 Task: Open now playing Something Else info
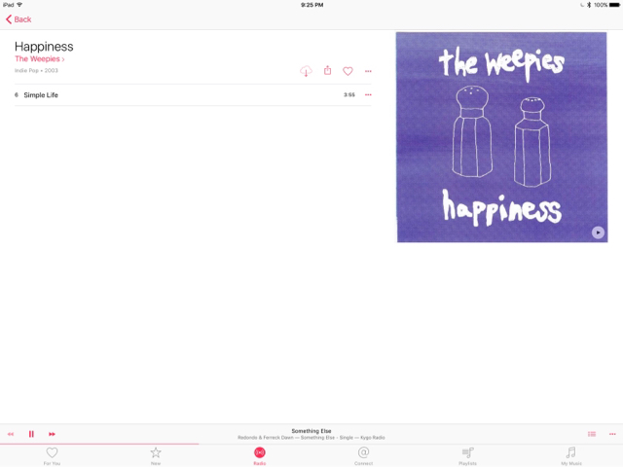[311, 434]
